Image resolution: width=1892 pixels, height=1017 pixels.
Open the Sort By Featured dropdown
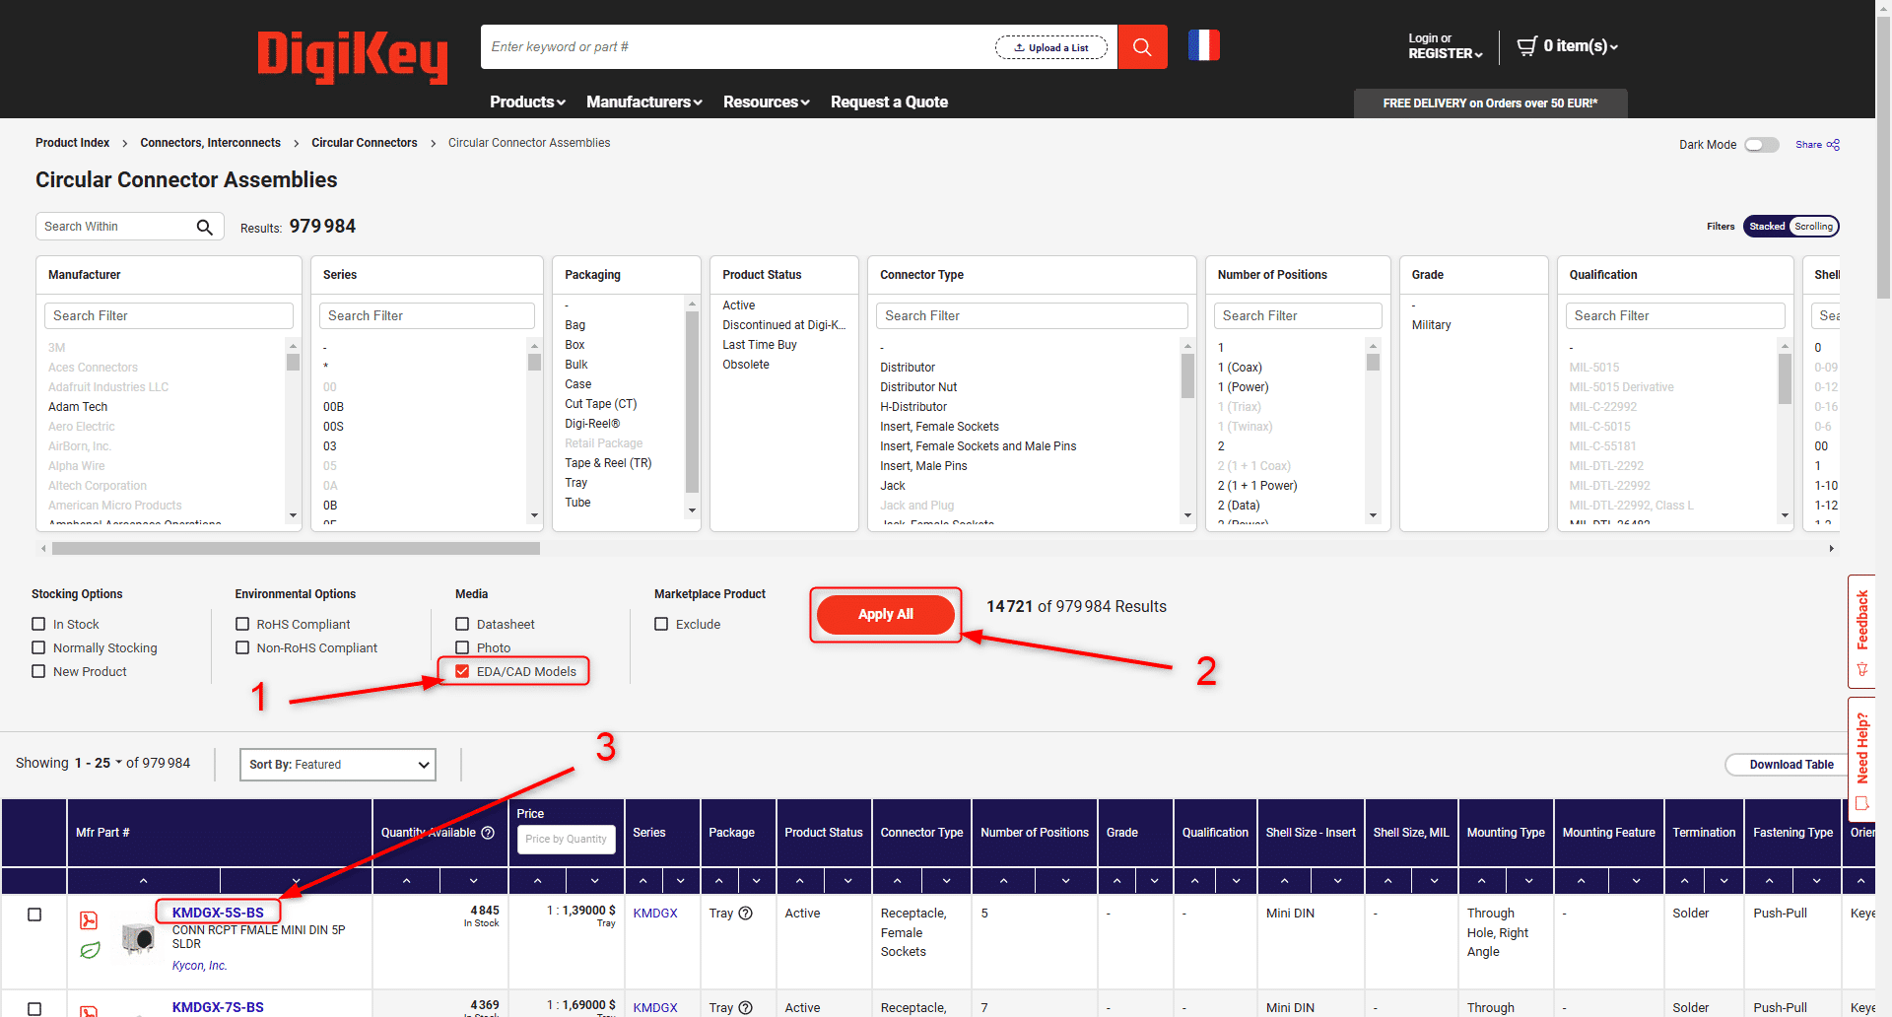[x=338, y=765]
